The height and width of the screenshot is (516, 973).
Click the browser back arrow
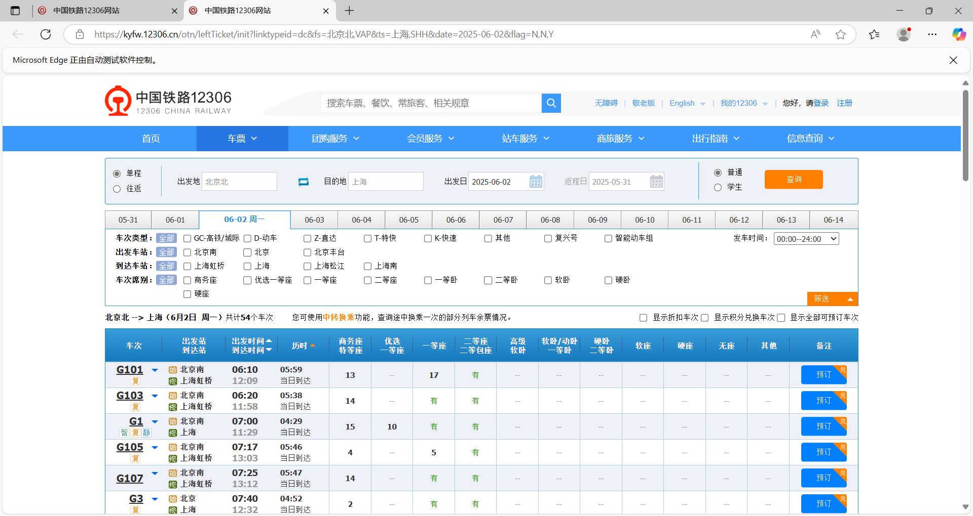click(18, 34)
